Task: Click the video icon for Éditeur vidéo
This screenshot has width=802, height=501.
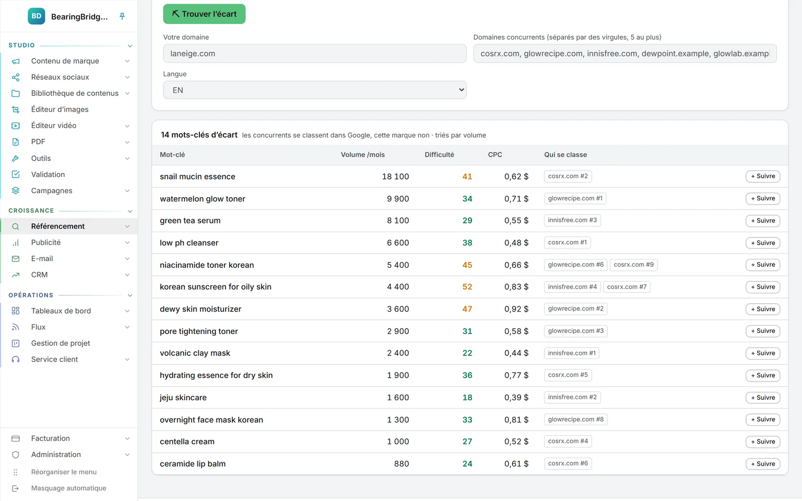Action: click(16, 126)
